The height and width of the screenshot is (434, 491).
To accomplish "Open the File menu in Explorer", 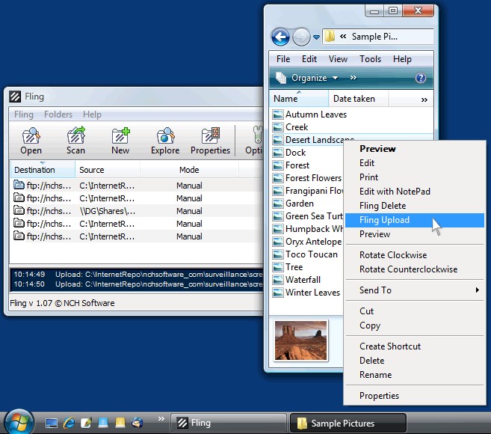I will click(283, 59).
